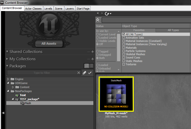Image resolution: width=191 pixels, height=129 pixels.
Task: Open the All Types tab
Action: [x=173, y=30]
